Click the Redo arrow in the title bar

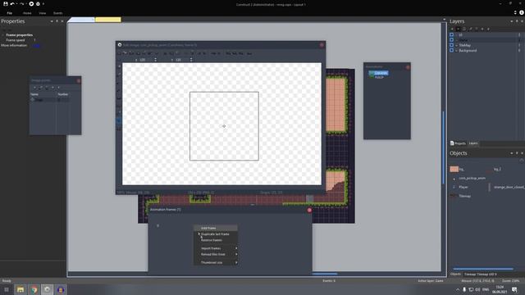click(21, 3)
